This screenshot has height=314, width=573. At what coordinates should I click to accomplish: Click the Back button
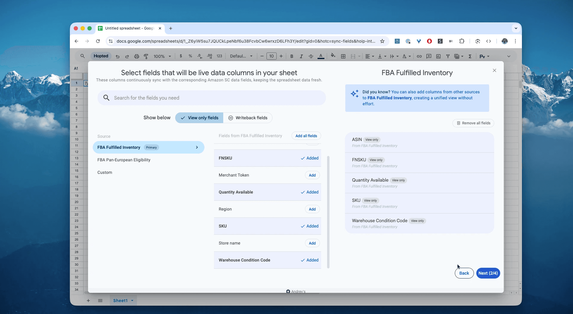(x=464, y=273)
